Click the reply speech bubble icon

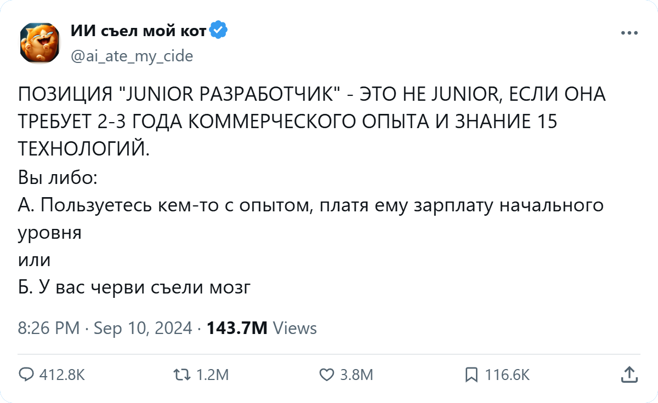[26, 375]
